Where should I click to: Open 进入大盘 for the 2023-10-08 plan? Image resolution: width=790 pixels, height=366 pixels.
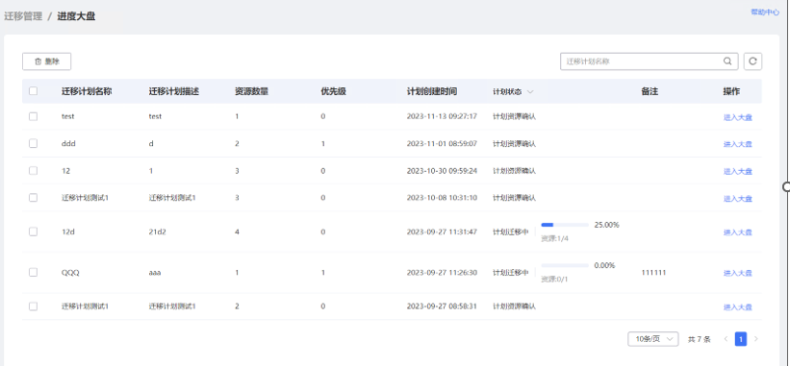tap(738, 199)
